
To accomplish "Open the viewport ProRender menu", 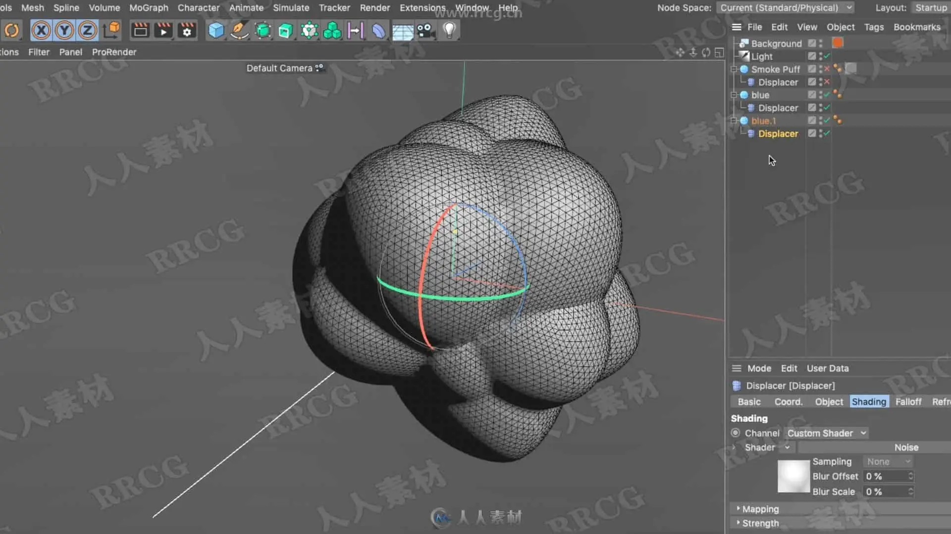I will [x=114, y=52].
